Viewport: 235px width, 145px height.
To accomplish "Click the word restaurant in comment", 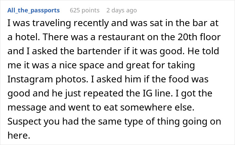I will coord(121,37).
